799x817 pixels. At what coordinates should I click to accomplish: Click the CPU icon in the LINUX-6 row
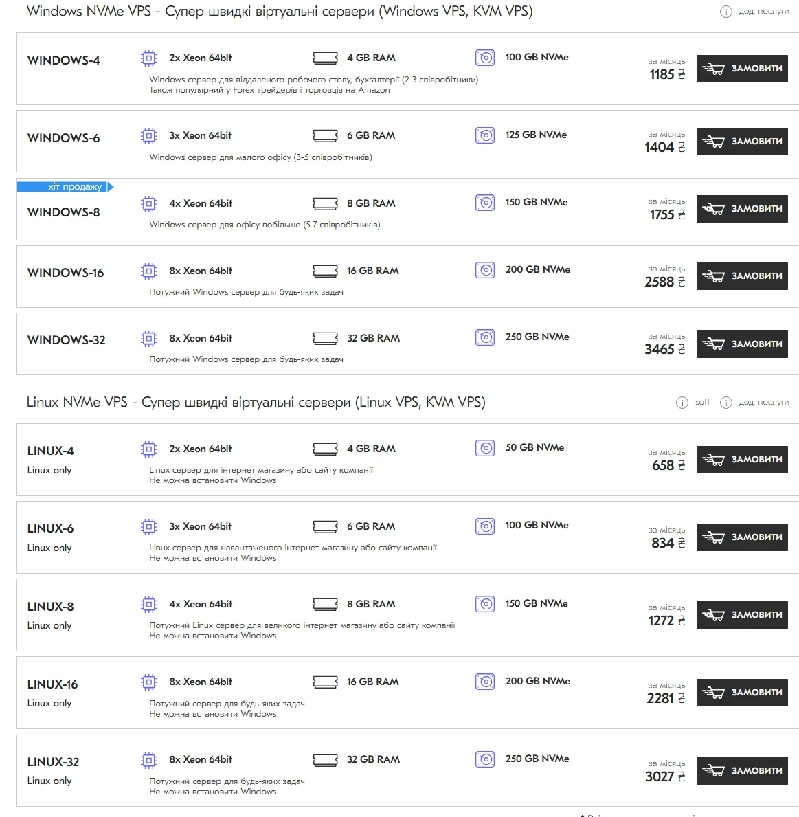tap(149, 527)
